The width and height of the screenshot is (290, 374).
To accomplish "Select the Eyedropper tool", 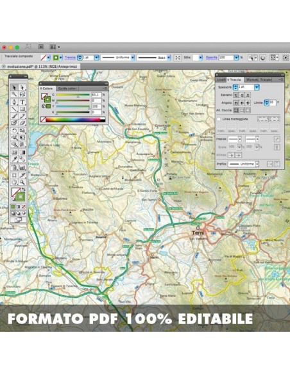I will 14,159.
